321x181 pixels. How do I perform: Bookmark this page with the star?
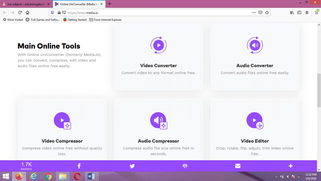pos(267,13)
